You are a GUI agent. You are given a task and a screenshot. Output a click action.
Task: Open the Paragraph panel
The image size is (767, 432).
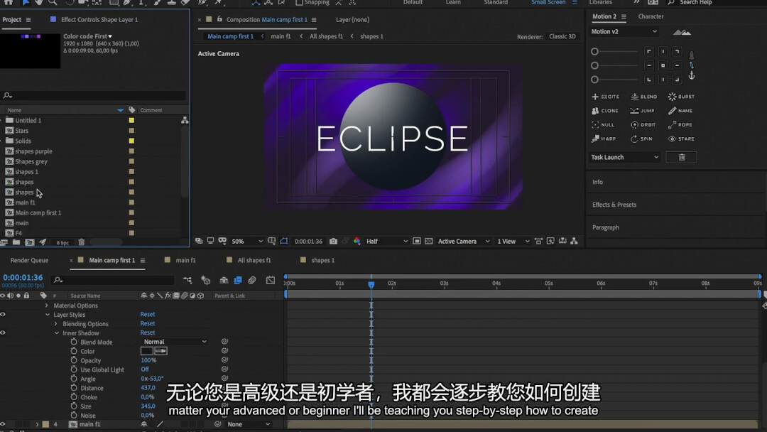(606, 227)
